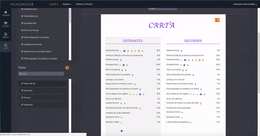The image size is (260, 136).
Task: Open Planes y Precios page
Action: [x=84, y=4]
